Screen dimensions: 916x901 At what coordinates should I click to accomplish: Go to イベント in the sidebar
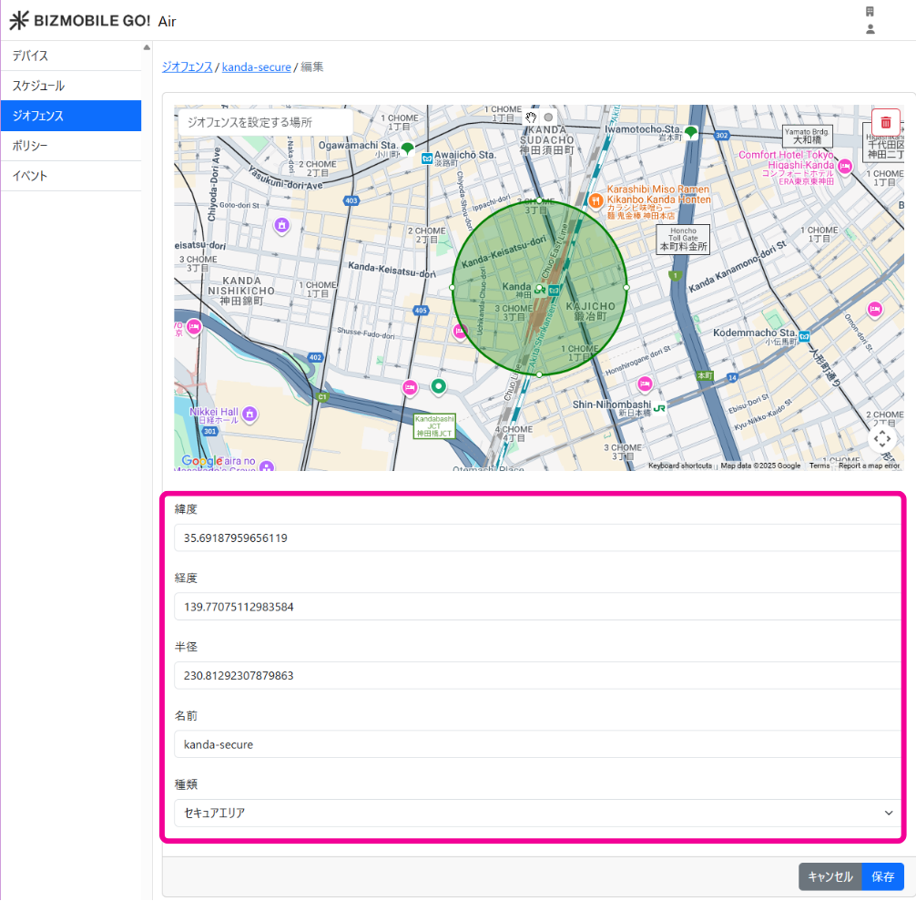(71, 176)
